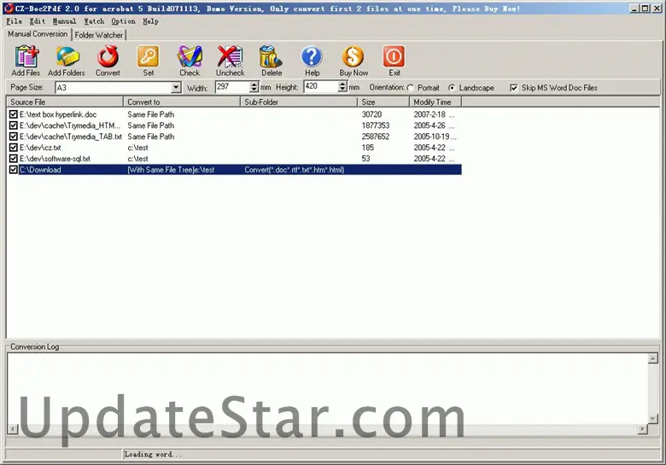
Task: Click the Buy Now dollar icon
Action: coord(353,57)
